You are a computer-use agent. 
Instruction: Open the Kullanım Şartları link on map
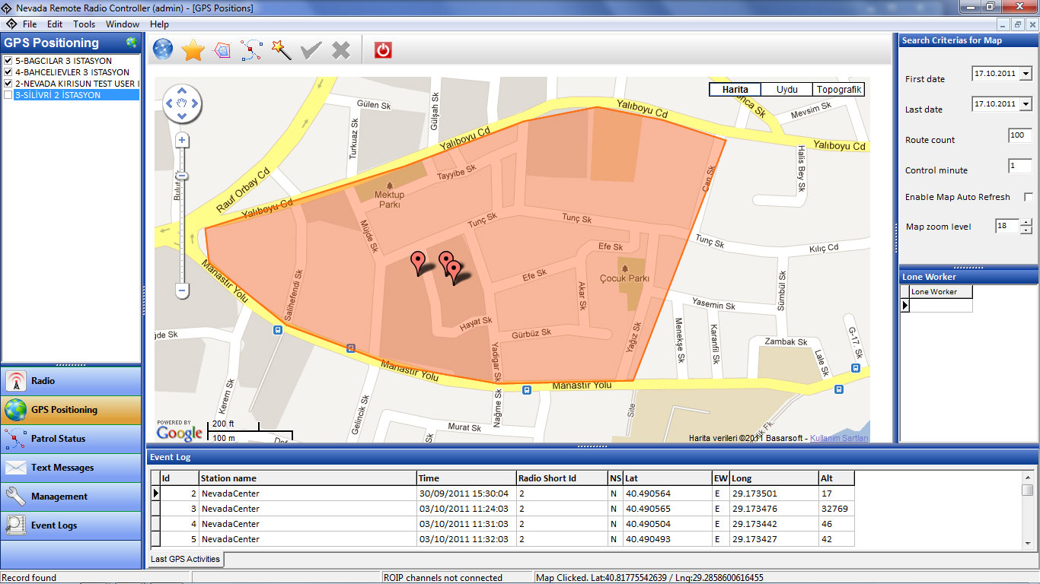coord(839,438)
